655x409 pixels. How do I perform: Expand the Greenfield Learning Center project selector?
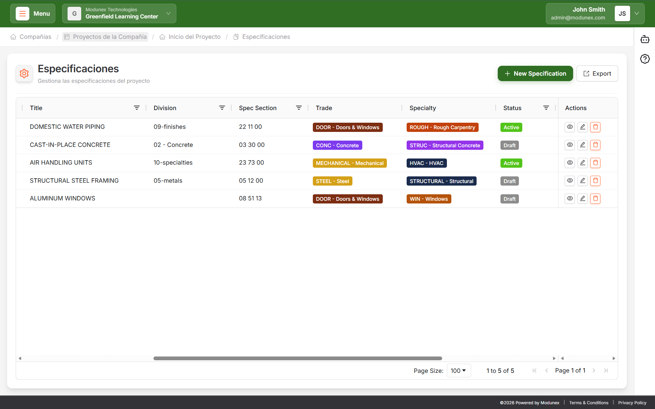click(168, 13)
